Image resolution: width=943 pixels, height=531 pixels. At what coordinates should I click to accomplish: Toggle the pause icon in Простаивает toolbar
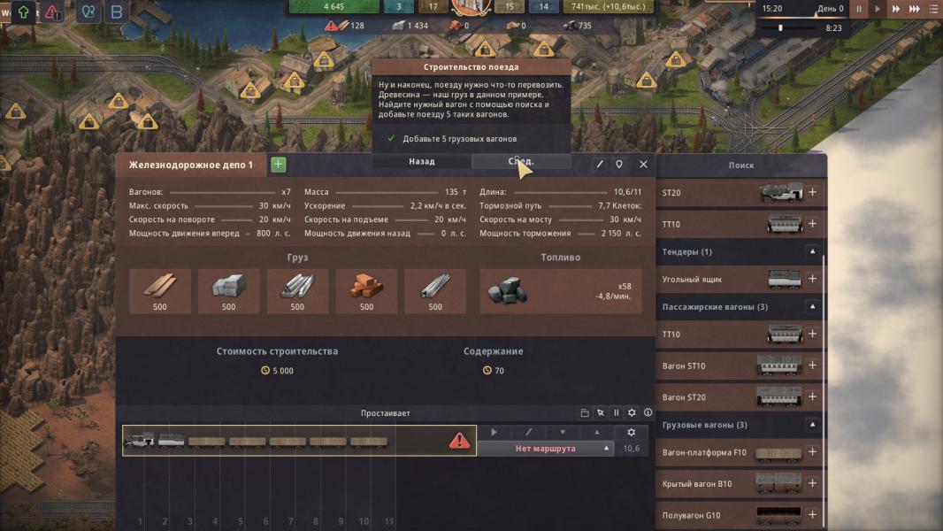616,412
